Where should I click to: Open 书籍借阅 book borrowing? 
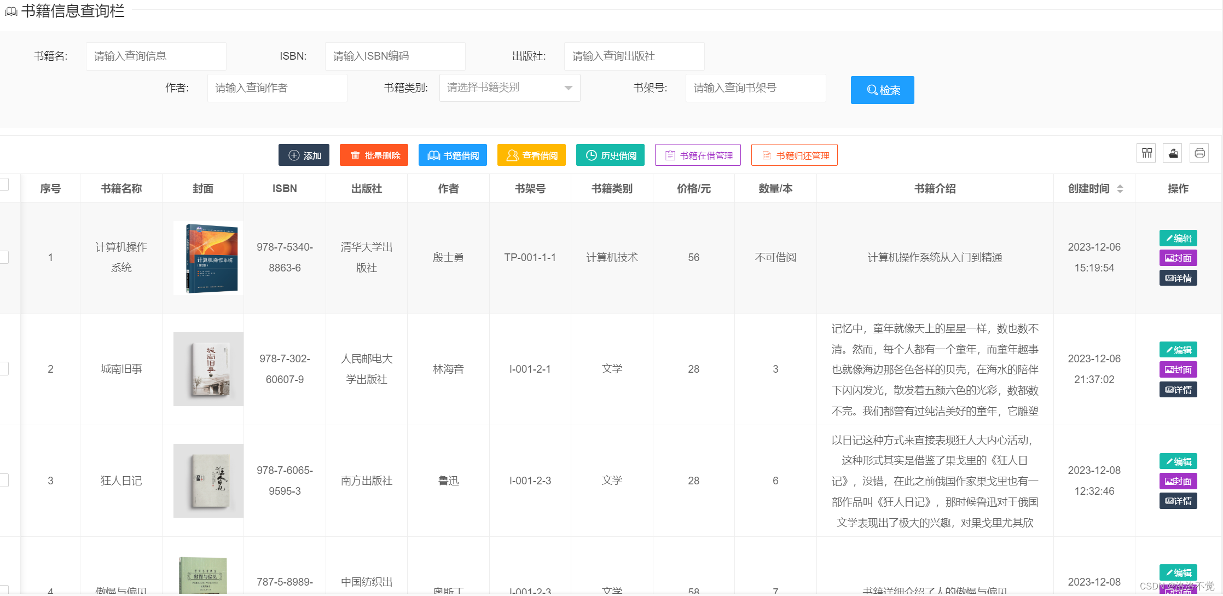tap(453, 155)
